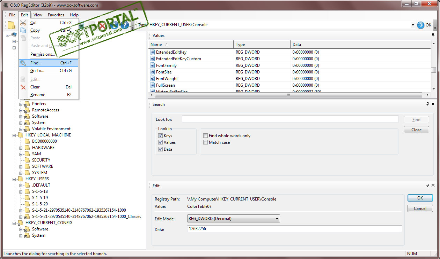Choose Find... from the Edit menu
The height and width of the screenshot is (259, 440).
click(49, 63)
